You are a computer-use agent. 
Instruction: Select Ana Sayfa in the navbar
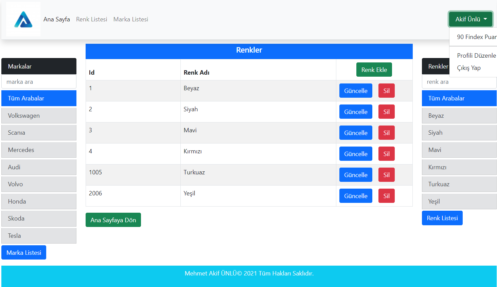click(x=56, y=19)
